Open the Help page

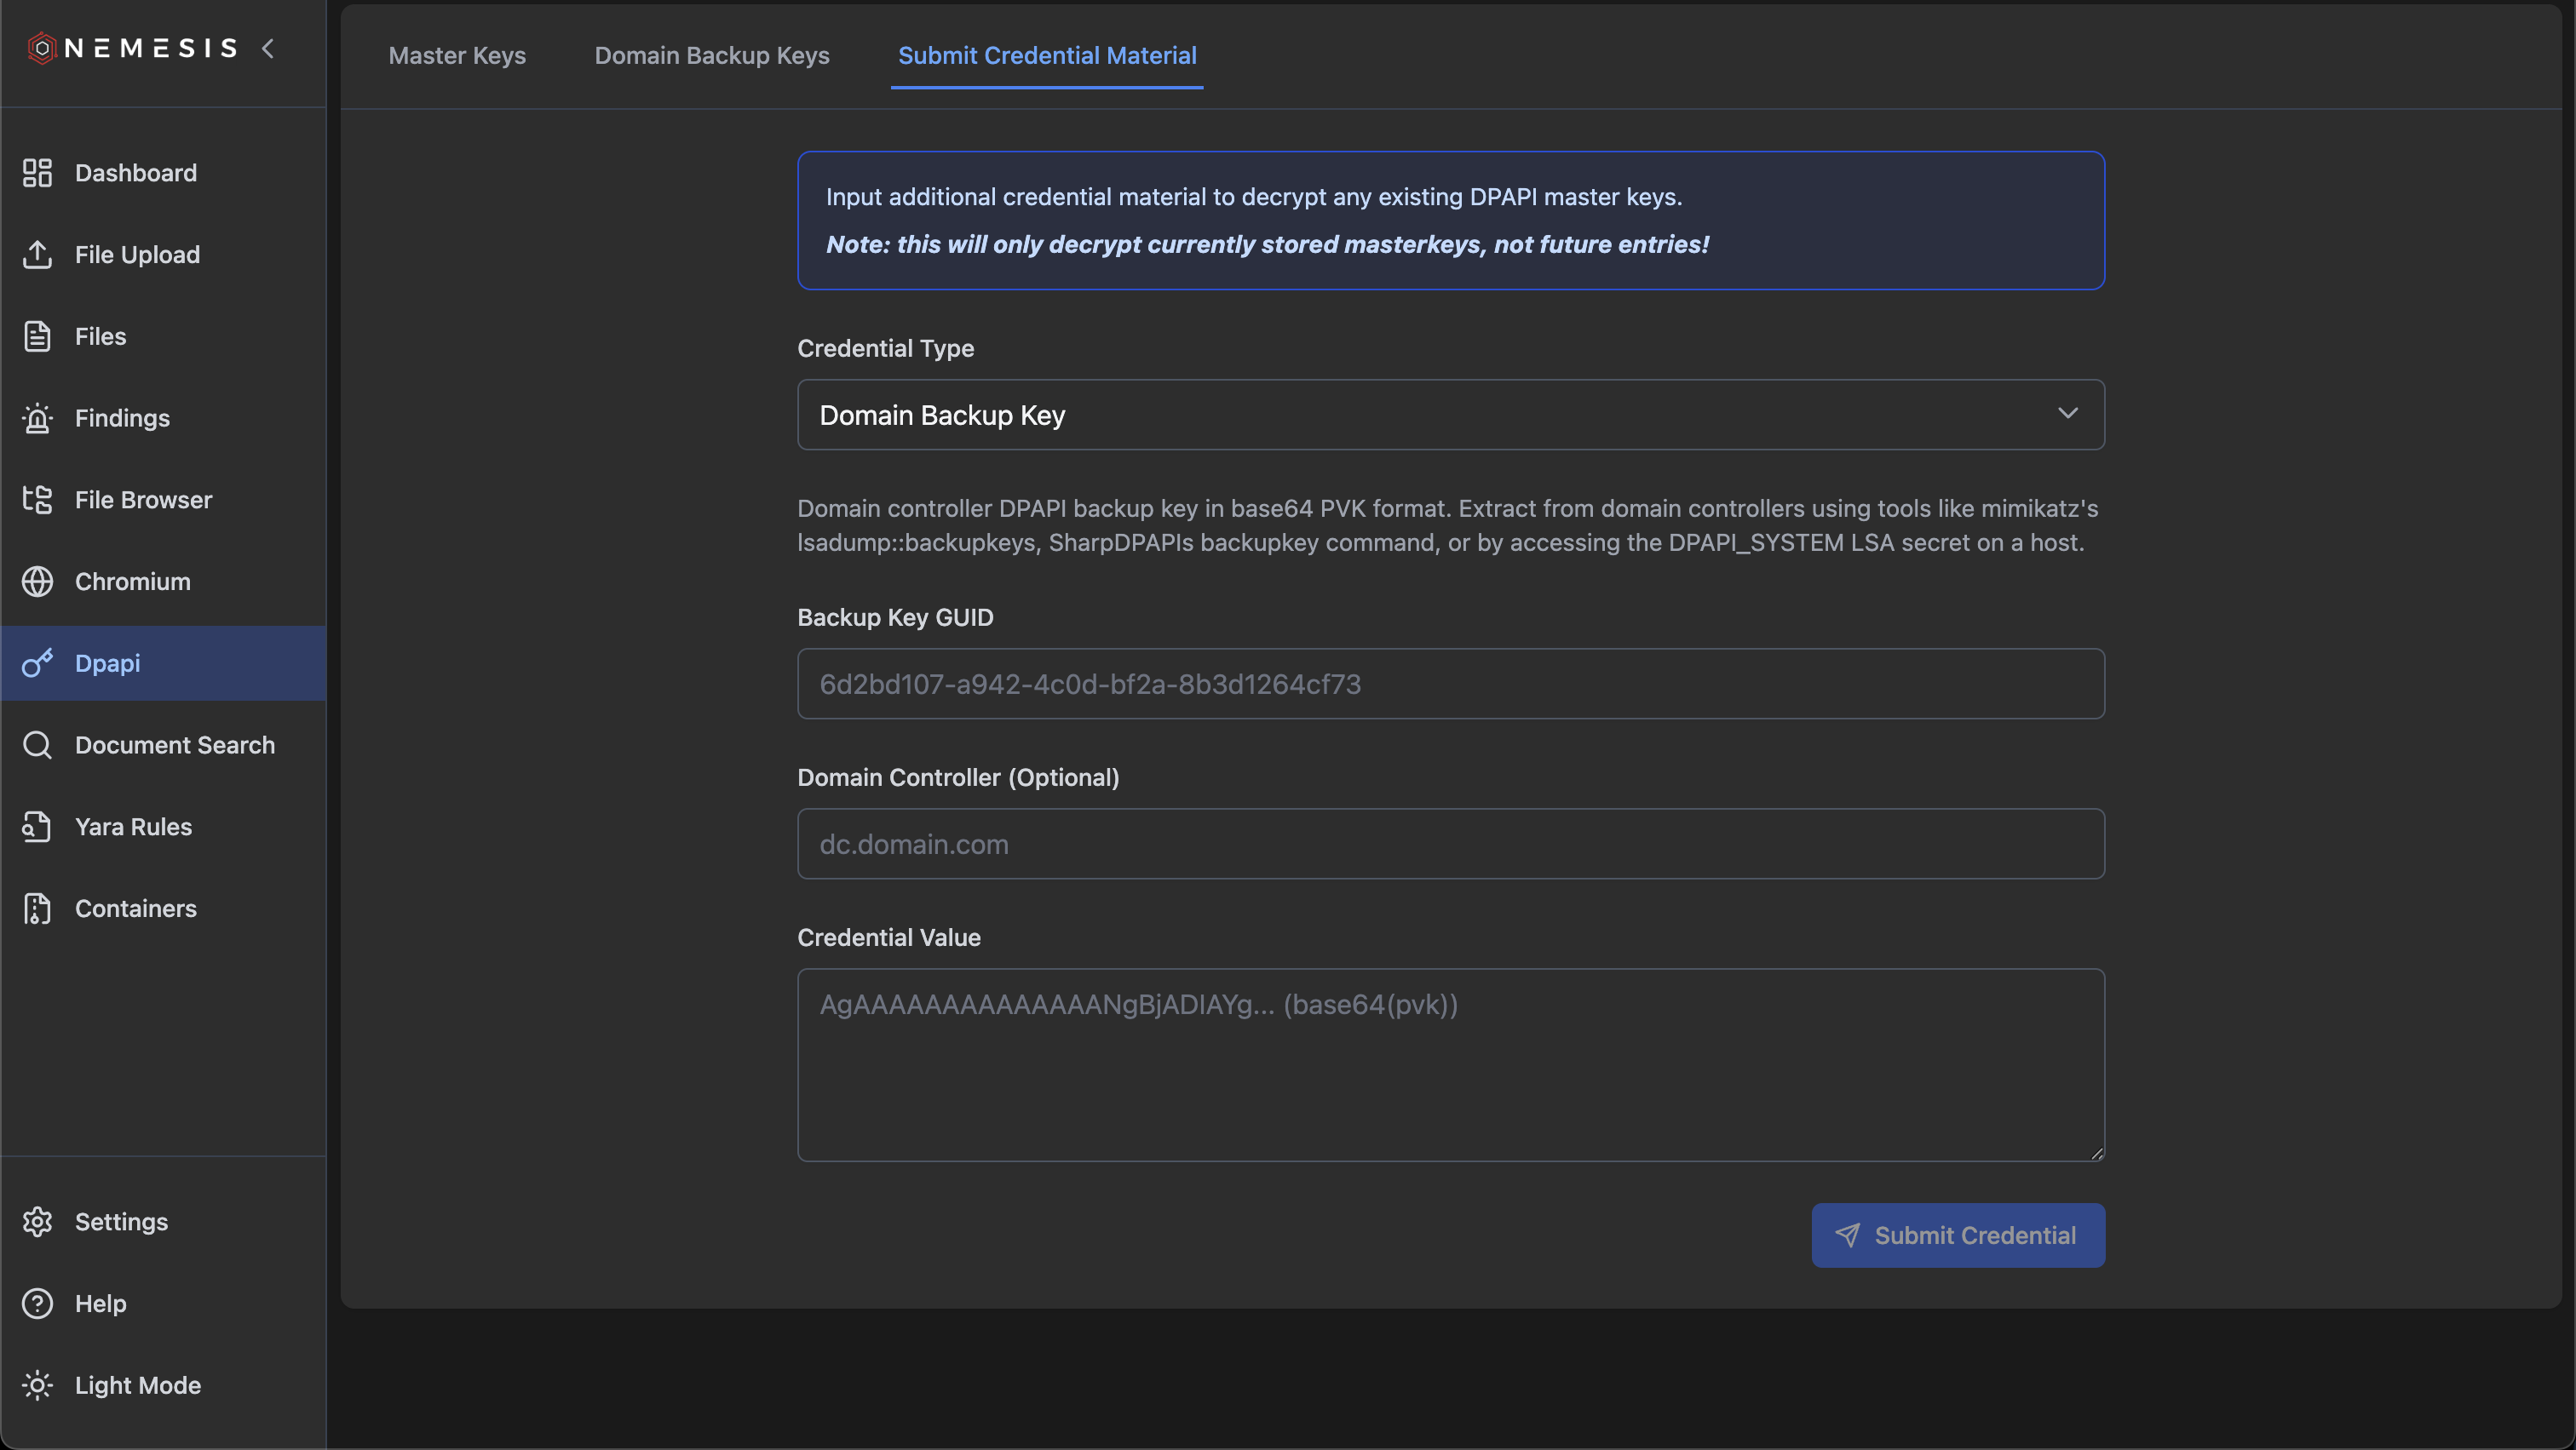[x=100, y=1303]
